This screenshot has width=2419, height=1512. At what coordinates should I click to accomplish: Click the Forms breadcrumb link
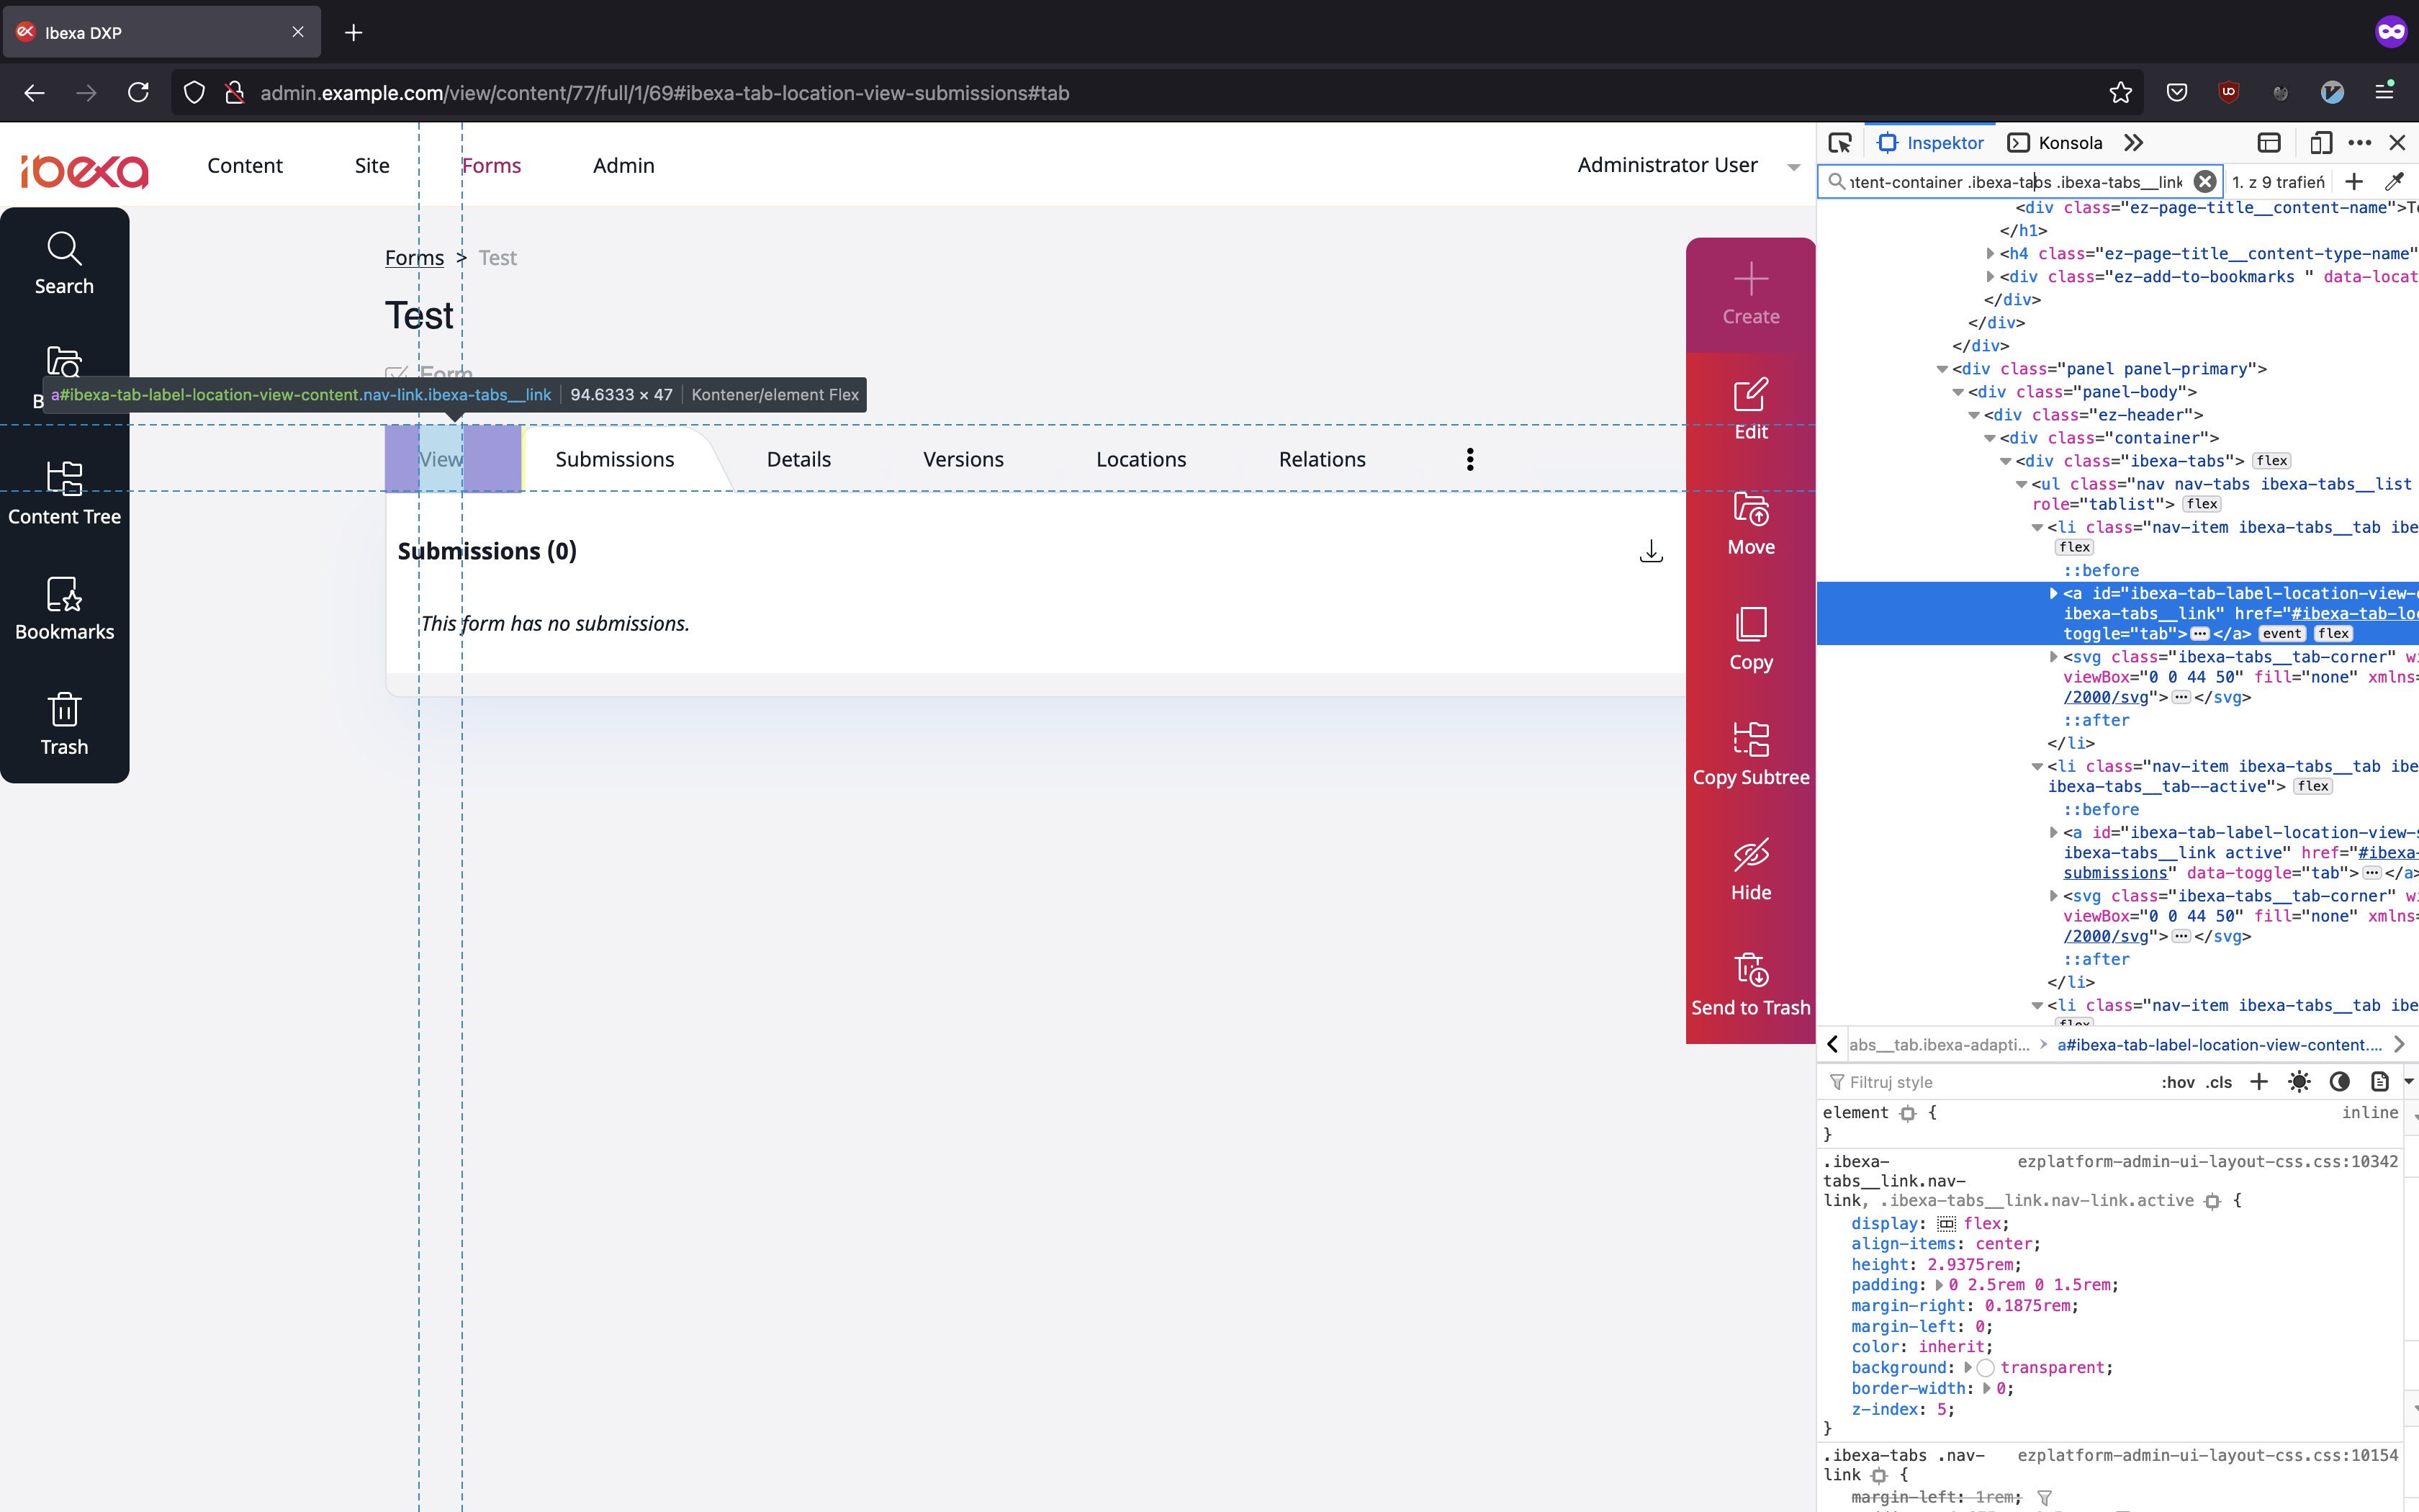(414, 258)
